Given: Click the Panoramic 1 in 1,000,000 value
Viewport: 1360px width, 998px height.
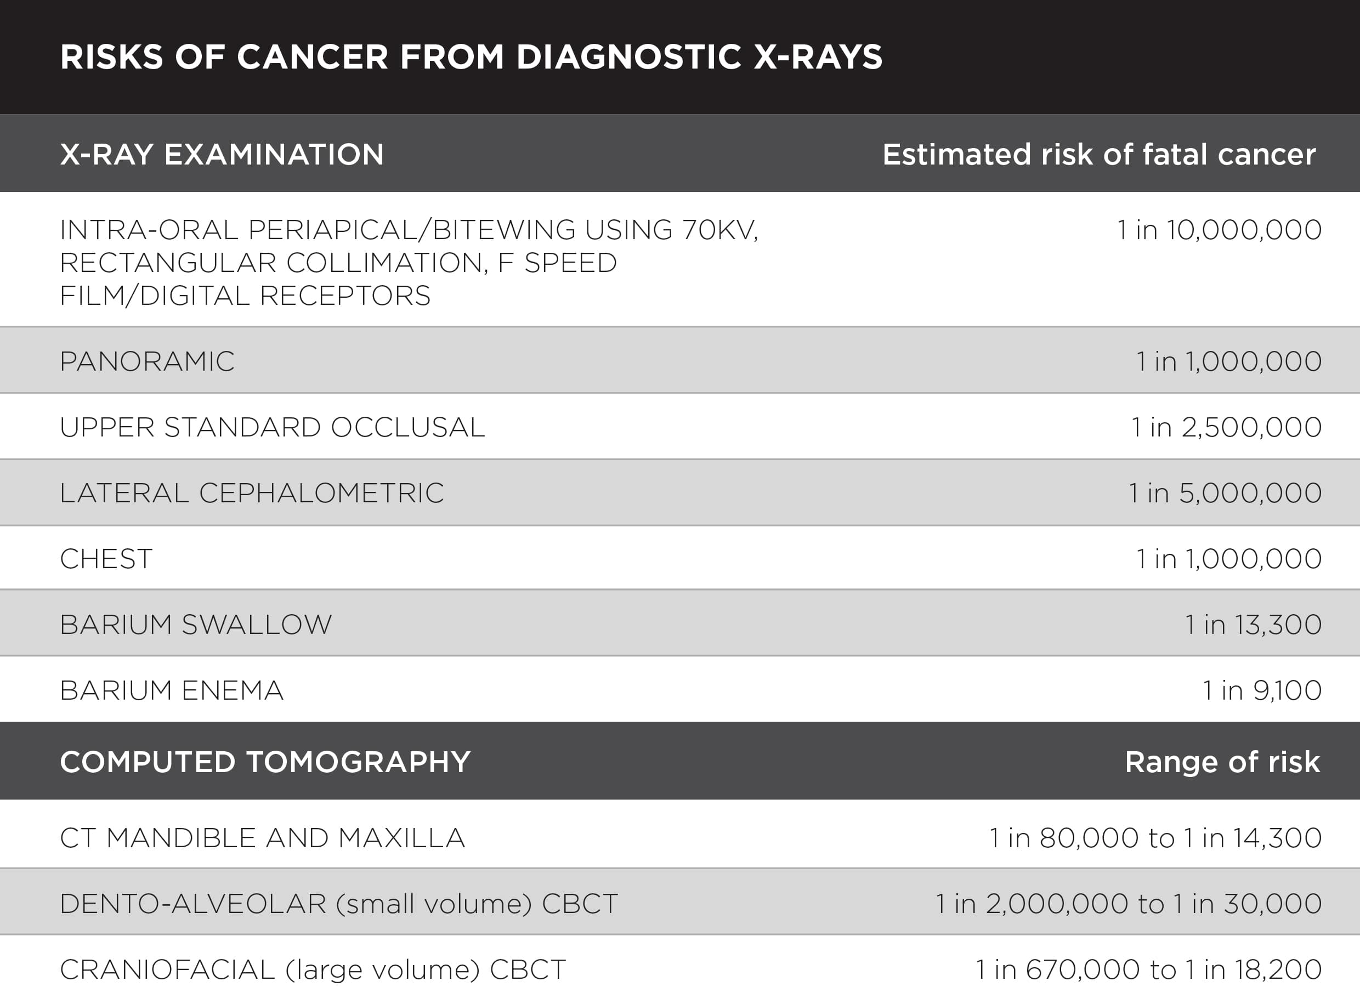Looking at the screenshot, I should pyautogui.click(x=1229, y=361).
